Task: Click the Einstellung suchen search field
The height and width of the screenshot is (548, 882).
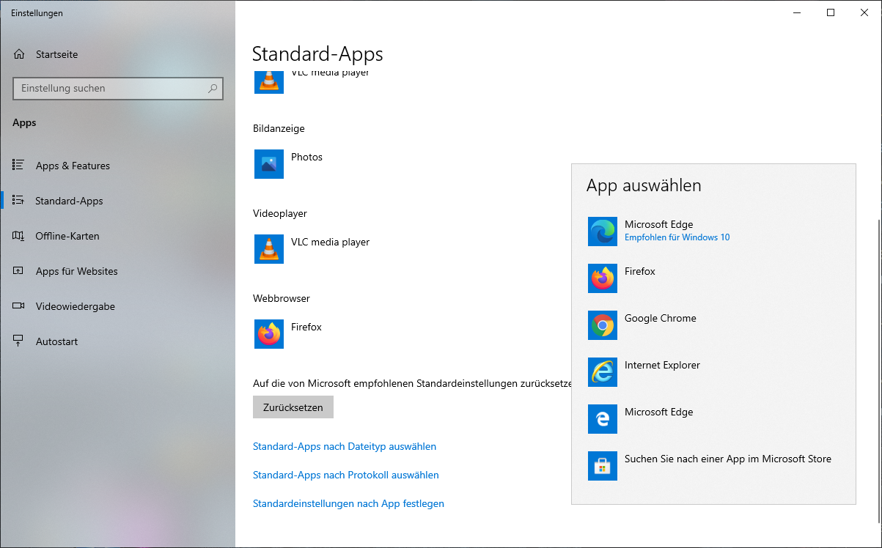Action: pyautogui.click(x=118, y=89)
